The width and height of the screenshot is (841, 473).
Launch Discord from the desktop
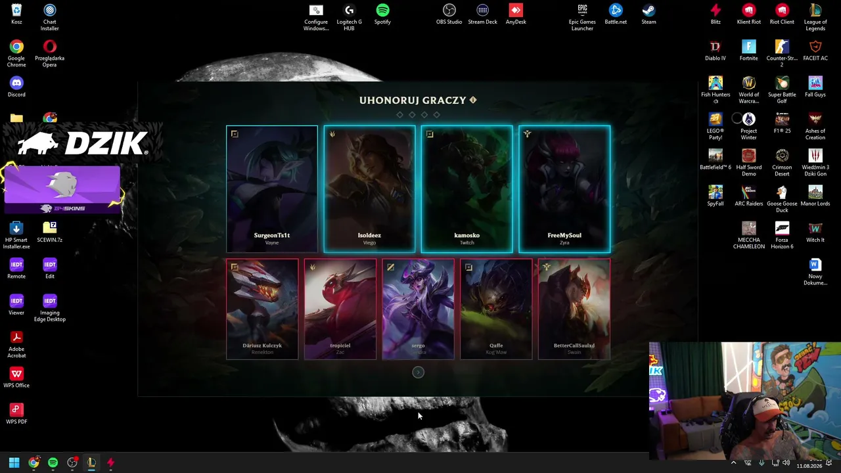(16, 87)
